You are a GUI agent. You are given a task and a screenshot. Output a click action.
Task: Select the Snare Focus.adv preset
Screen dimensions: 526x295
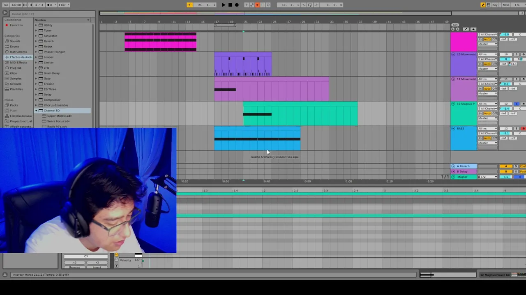58,121
